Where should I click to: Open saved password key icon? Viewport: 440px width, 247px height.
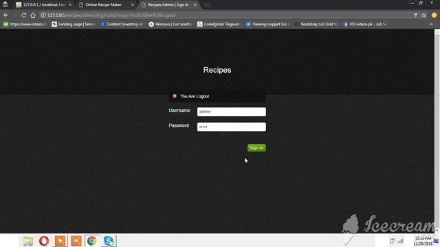point(415,15)
